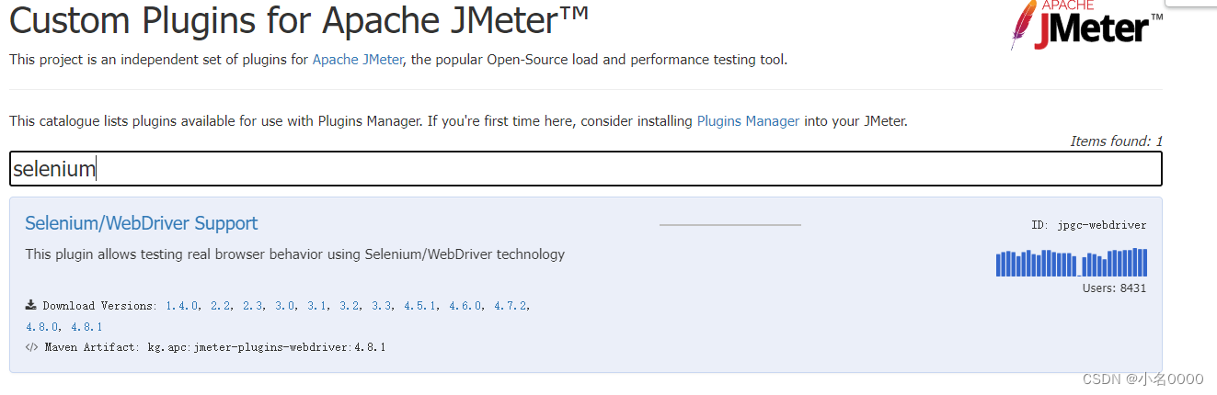This screenshot has width=1217, height=395.
Task: Download plugin version 4.6.0
Action: point(466,306)
